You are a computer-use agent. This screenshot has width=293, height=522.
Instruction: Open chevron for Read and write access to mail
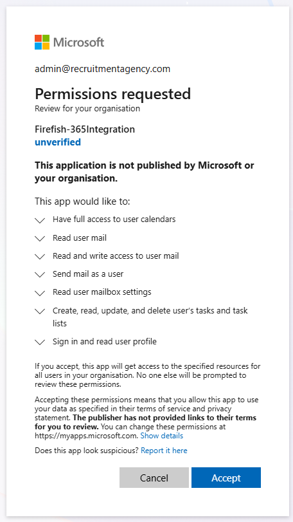(x=40, y=257)
